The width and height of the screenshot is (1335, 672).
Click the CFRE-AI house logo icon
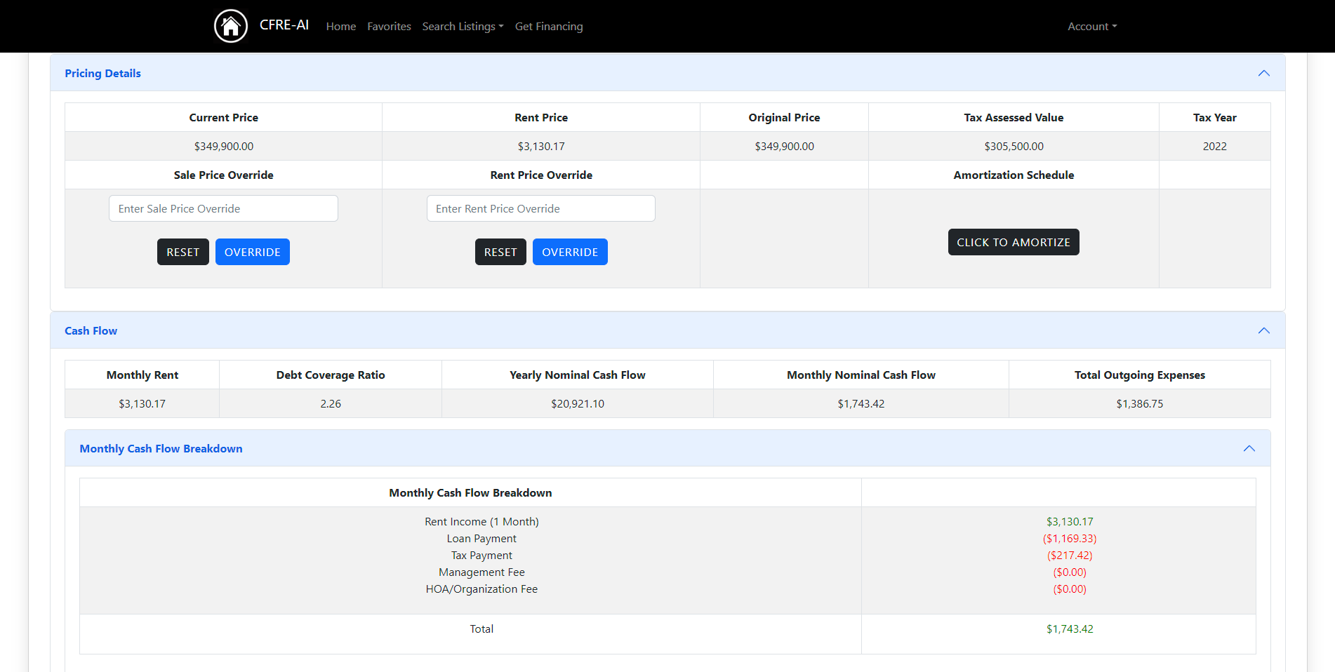click(x=231, y=26)
